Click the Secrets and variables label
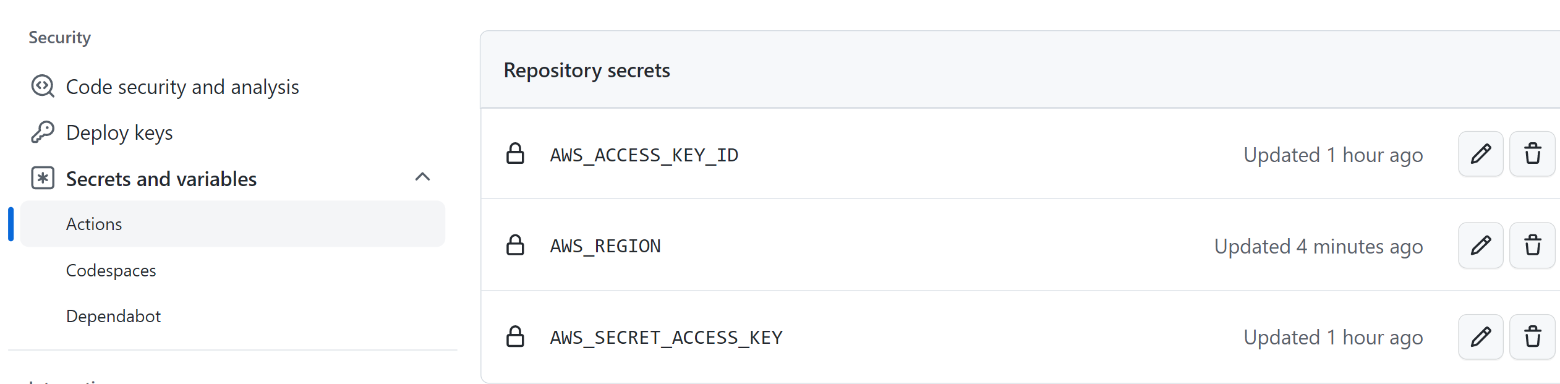The image size is (1560, 384). click(161, 179)
